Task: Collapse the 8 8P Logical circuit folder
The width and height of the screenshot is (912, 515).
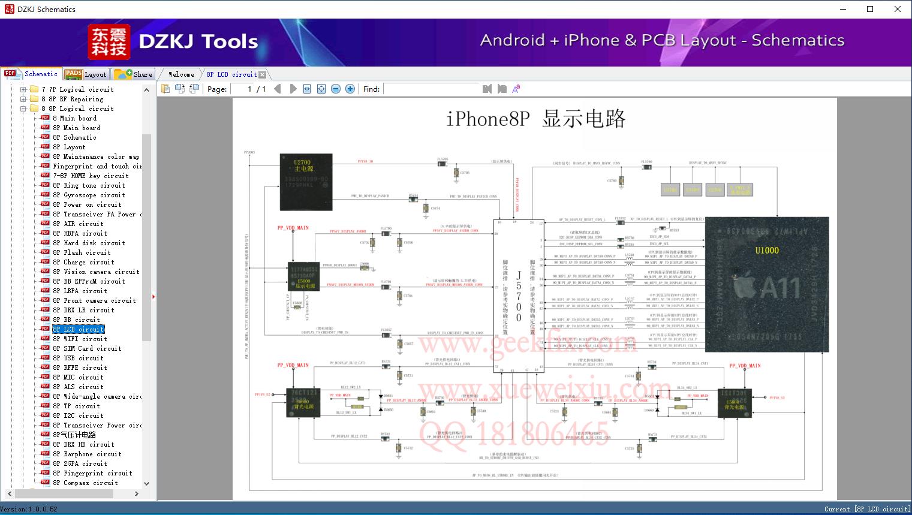Action: pyautogui.click(x=23, y=109)
